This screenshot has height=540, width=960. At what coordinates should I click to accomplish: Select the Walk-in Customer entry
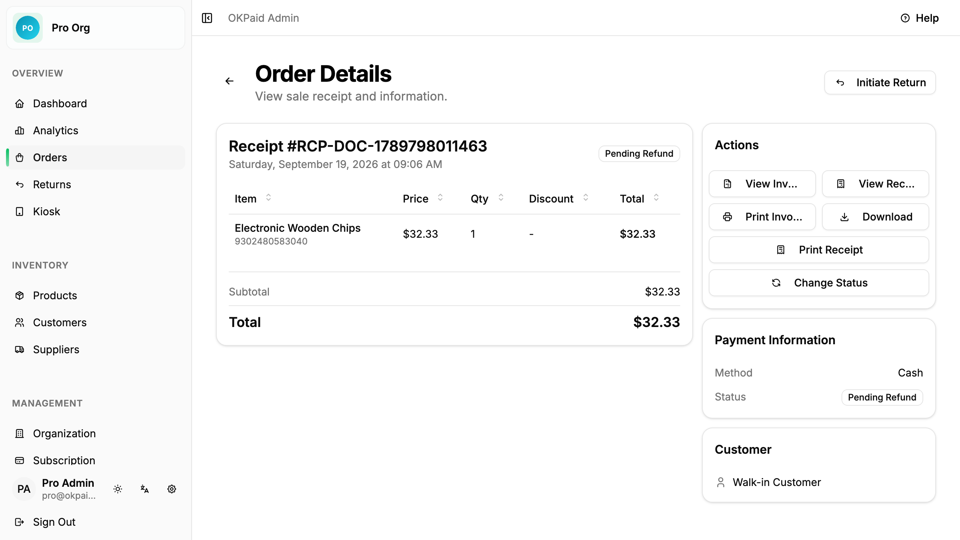[769, 482]
